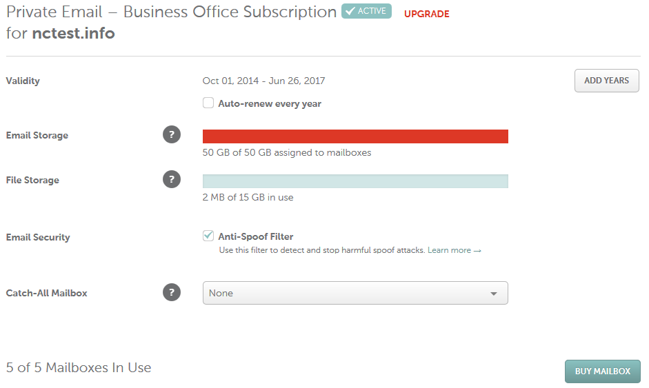649x388 pixels.
Task: Open the File Storage help question icon
Action: pos(172,179)
